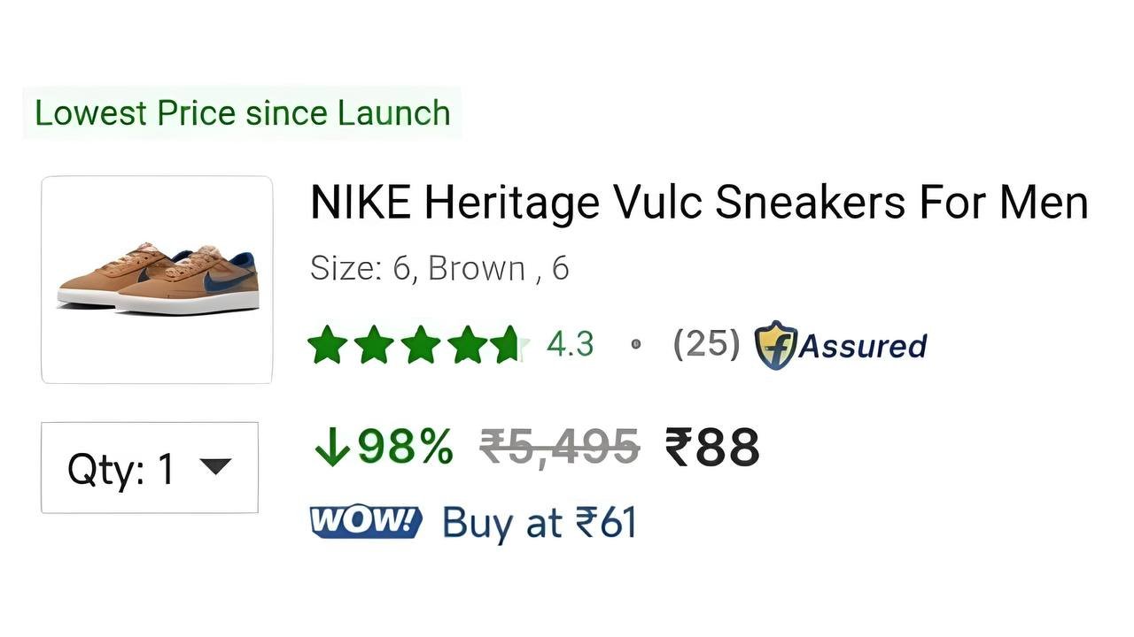Click the struck-through ₹5,495 original price
1134x637 pixels.
pyautogui.click(x=559, y=447)
